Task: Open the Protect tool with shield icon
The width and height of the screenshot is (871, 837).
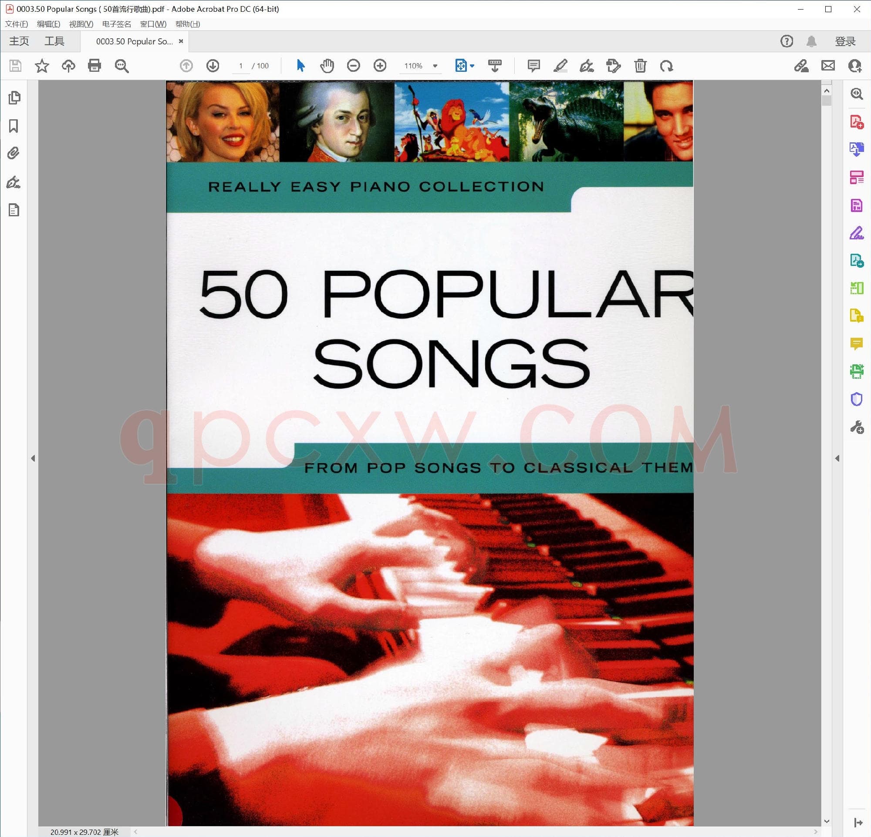Action: click(x=856, y=399)
